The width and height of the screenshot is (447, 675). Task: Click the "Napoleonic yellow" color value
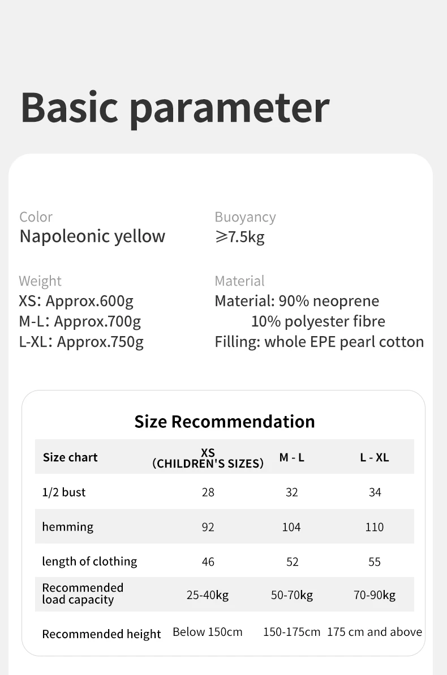(92, 236)
